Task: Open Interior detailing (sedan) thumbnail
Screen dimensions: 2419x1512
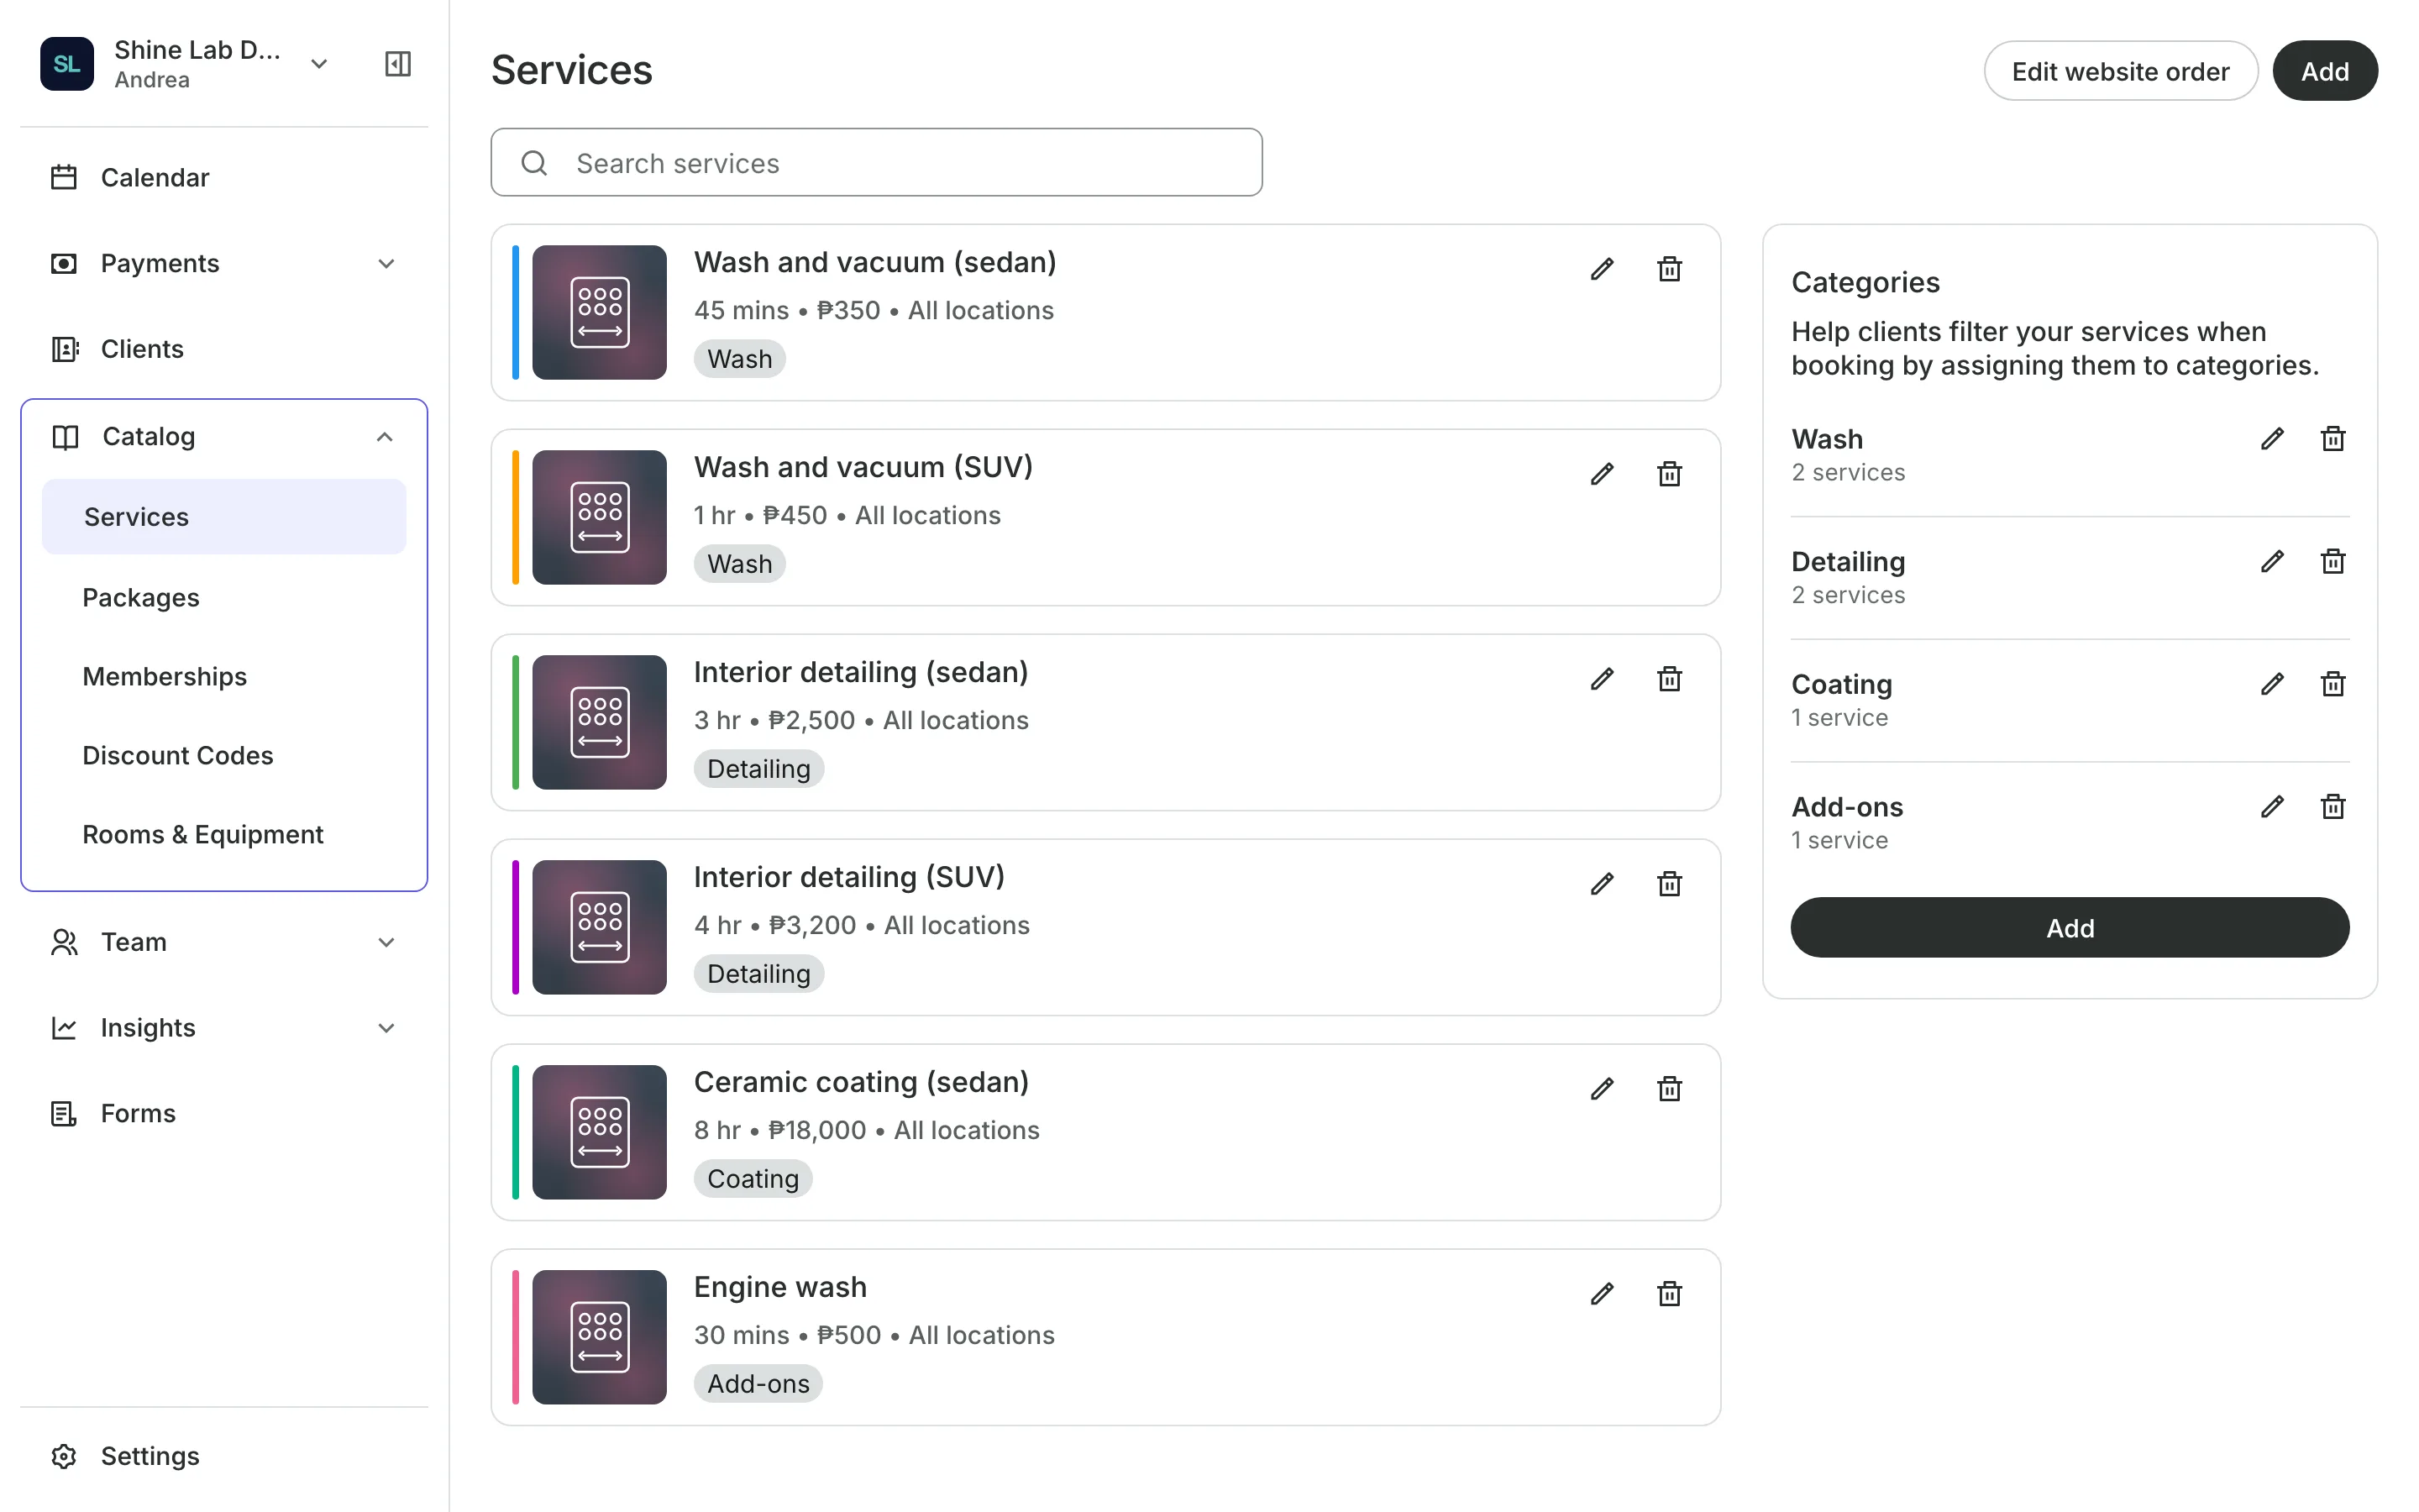Action: (x=599, y=723)
